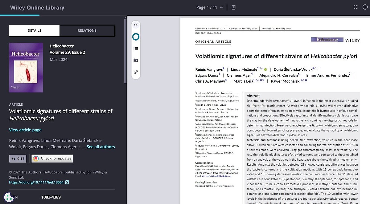This screenshot has width=370, height=204.
Task: Open the Helicobacter journal link
Action: (x=62, y=46)
